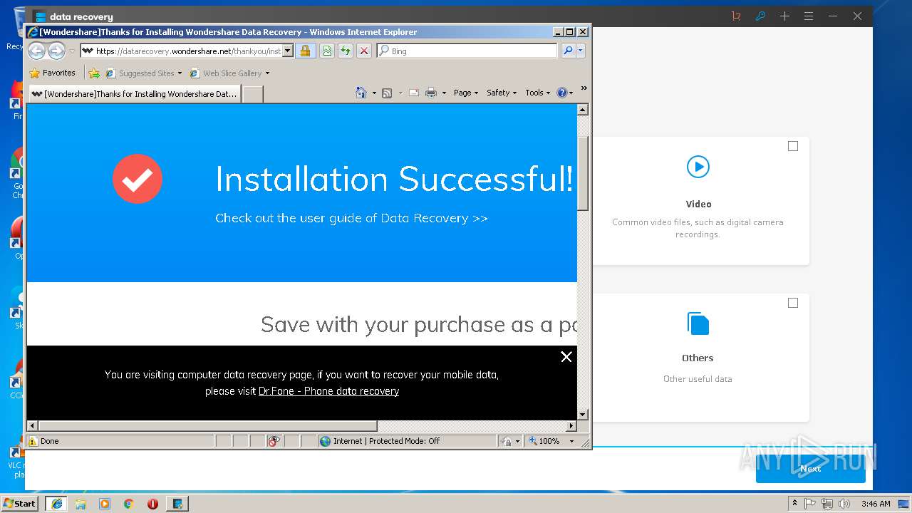The width and height of the screenshot is (912, 513).
Task: Add page to Favorites bar icon
Action: [x=93, y=73]
